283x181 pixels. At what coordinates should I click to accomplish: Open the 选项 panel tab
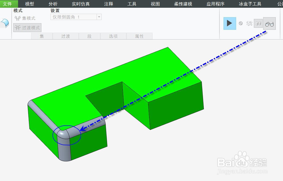(113, 36)
